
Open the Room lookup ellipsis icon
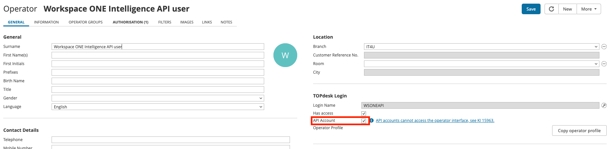(x=604, y=64)
